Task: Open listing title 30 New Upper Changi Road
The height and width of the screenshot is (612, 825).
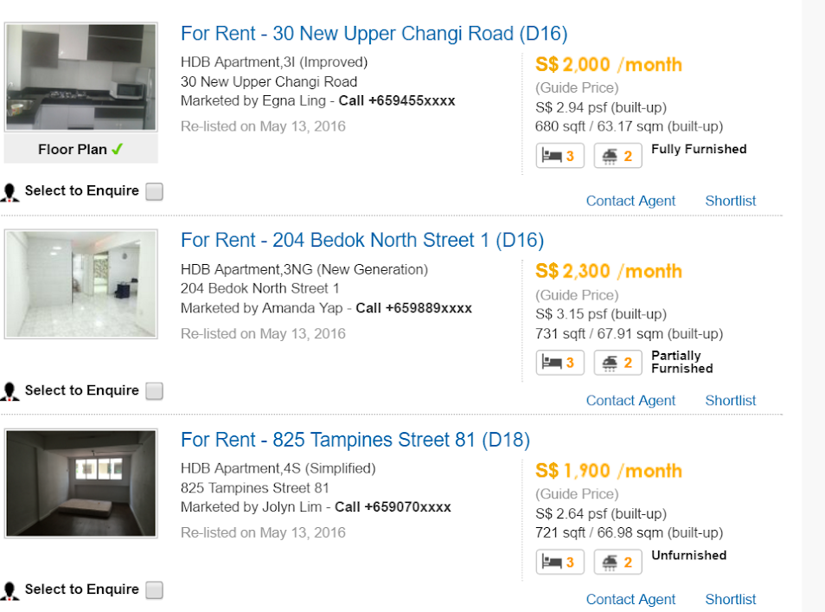Action: [374, 34]
